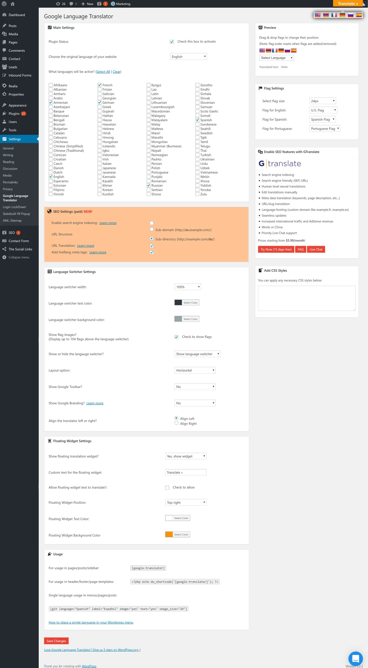Click the Spanish flag in floating widget
The image size is (368, 668).
(x=359, y=15)
